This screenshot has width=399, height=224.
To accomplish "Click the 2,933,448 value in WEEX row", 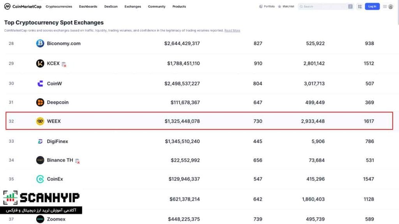I will 313,121.
